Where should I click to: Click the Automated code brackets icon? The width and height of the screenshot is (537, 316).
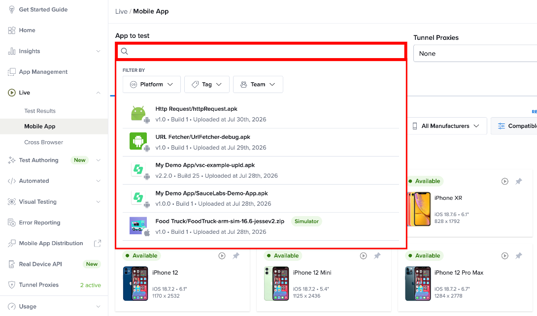pos(12,181)
